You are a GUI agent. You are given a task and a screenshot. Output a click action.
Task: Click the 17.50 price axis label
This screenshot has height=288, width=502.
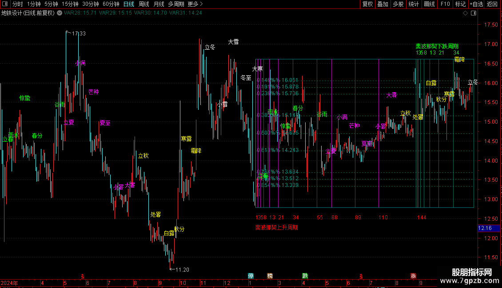(491, 24)
